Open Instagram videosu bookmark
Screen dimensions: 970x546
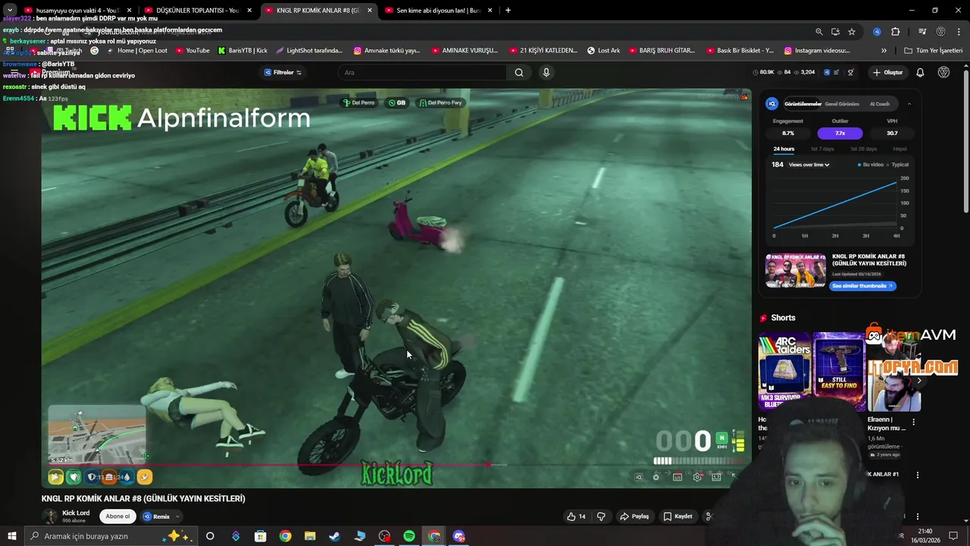817,51
